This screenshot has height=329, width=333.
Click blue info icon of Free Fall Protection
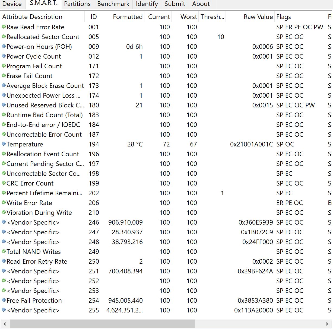click(x=4, y=300)
